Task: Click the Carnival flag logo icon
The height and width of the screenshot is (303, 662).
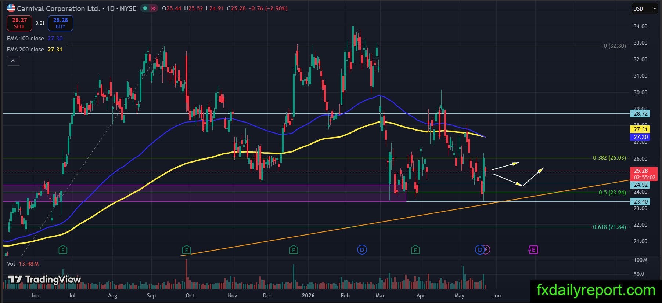Action: (x=11, y=8)
